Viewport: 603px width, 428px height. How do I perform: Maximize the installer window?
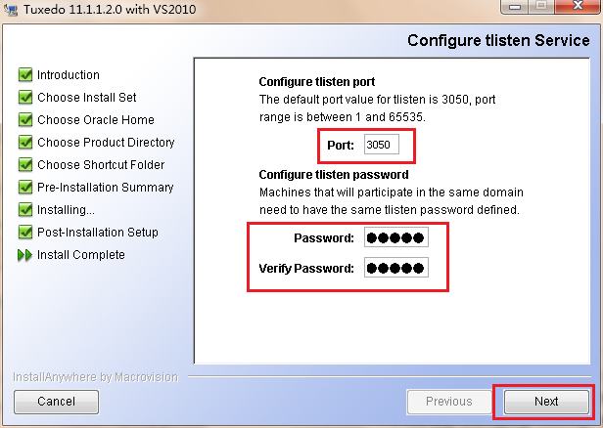tap(540, 10)
